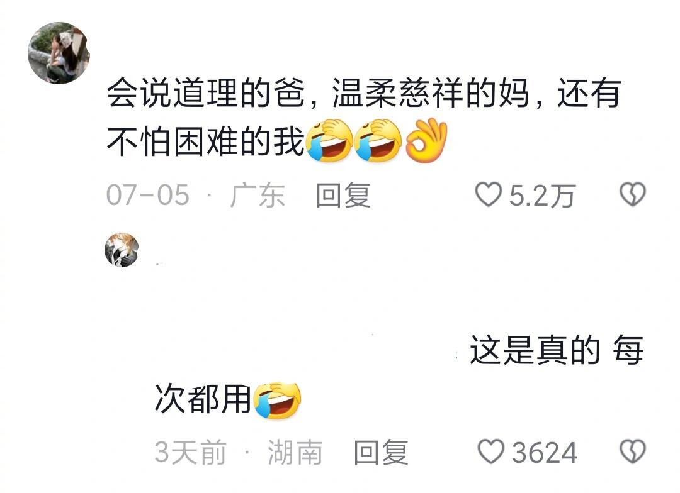
Task: Open the small avatar of the replying user
Action: tap(122, 250)
